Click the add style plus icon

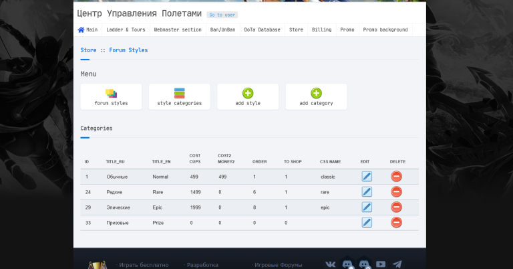[248, 94]
